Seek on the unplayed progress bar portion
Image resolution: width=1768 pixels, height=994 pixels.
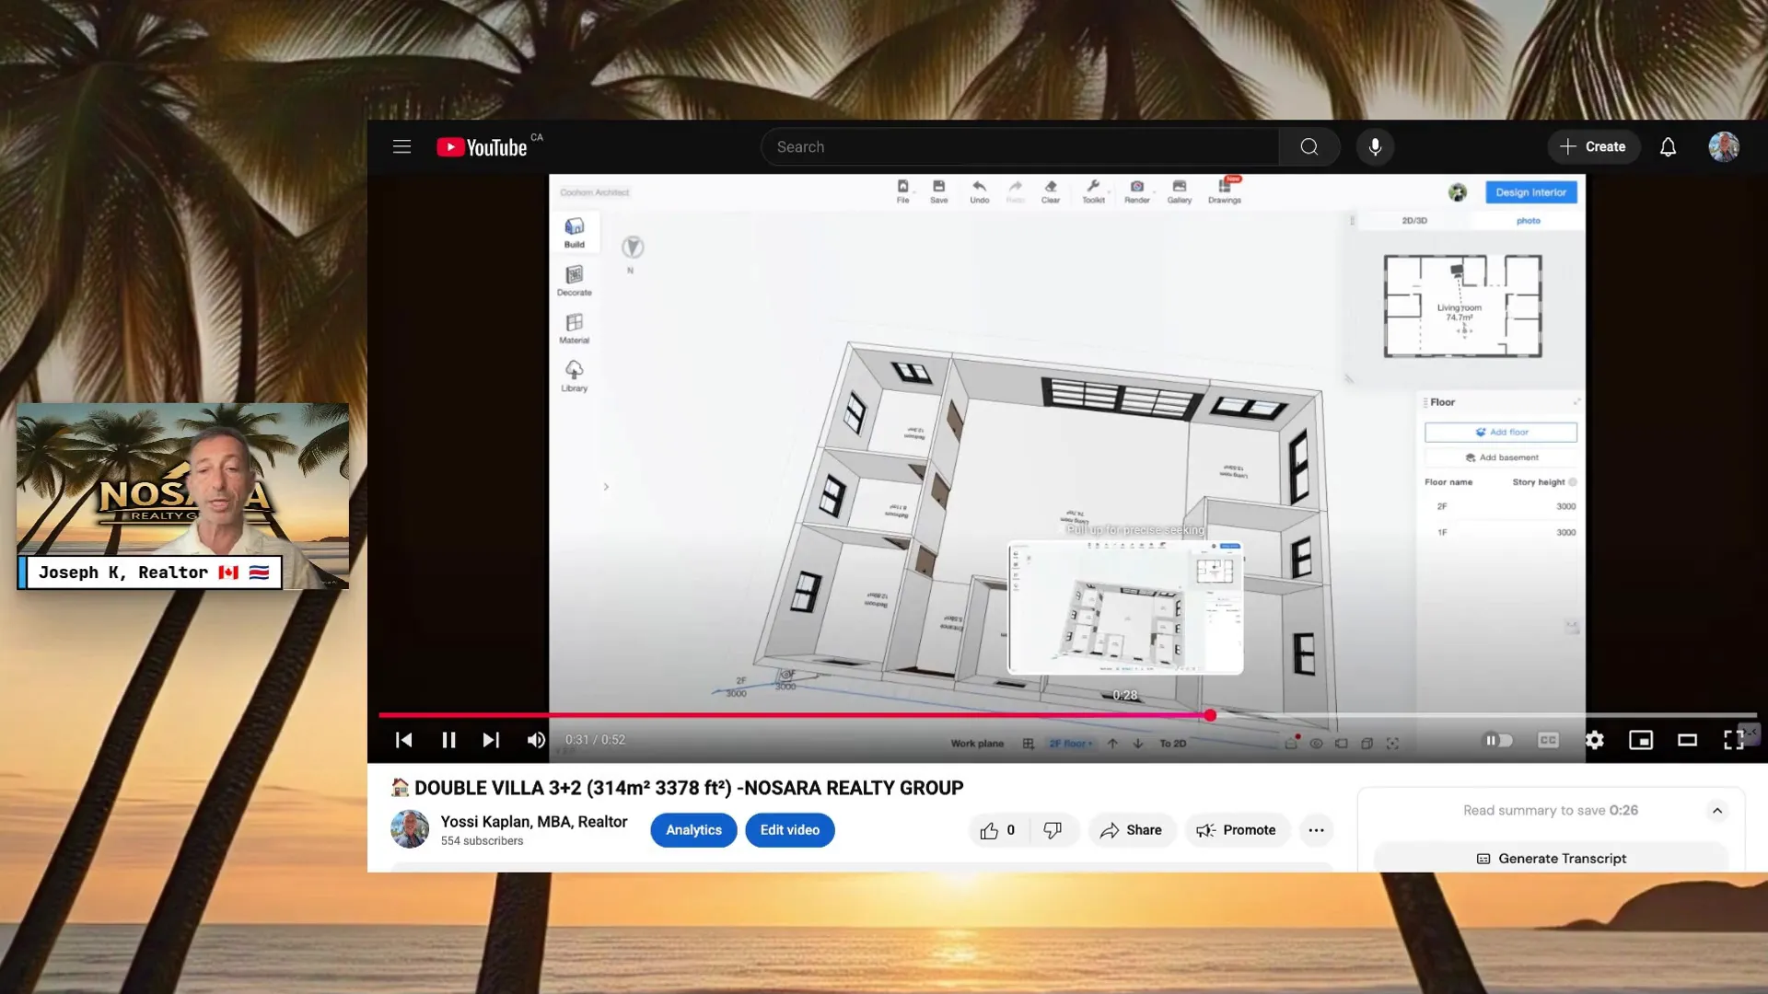1486,715
